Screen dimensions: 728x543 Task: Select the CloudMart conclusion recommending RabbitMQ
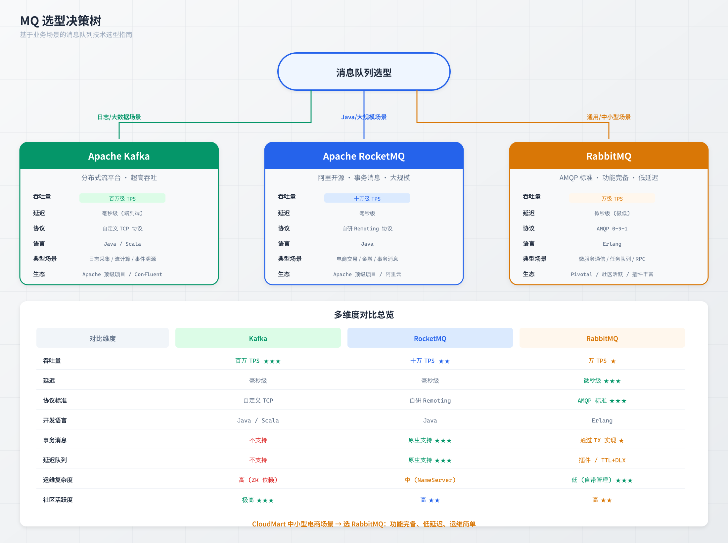coord(364,524)
